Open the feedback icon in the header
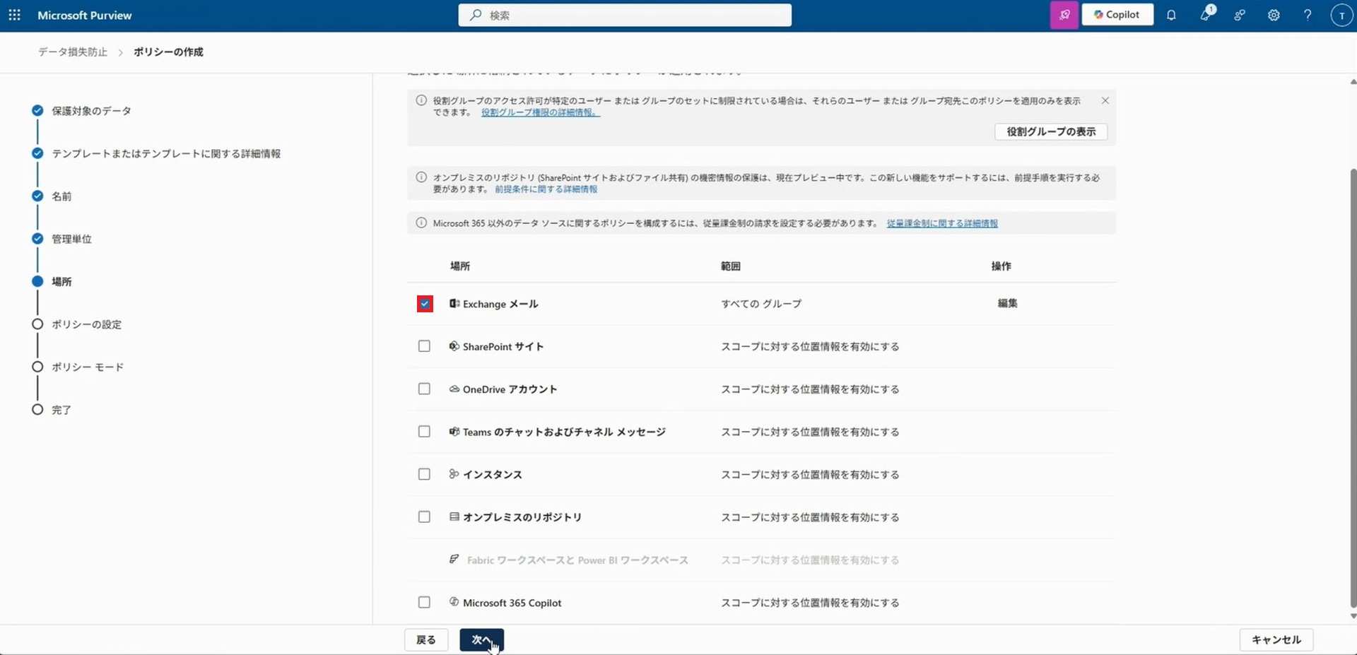This screenshot has width=1357, height=655. click(1240, 15)
